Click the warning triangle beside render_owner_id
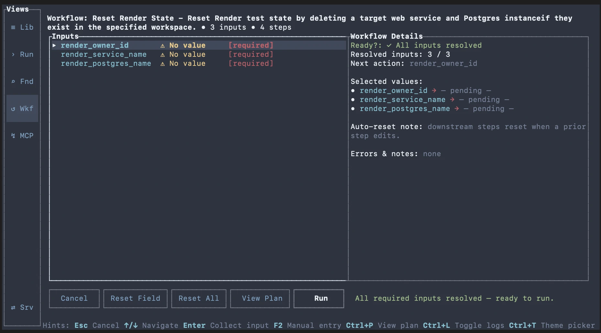This screenshot has height=333, width=601. point(163,45)
